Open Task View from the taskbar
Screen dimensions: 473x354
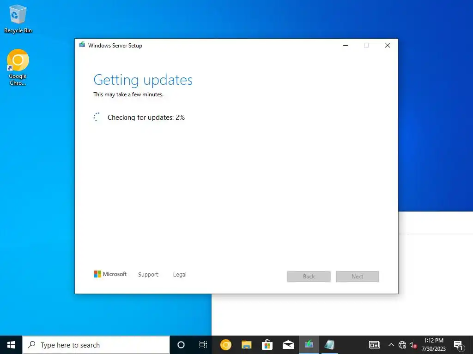coord(203,345)
